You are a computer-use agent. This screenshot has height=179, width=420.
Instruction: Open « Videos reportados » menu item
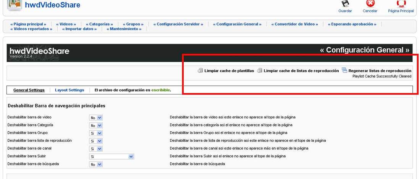click(31, 29)
